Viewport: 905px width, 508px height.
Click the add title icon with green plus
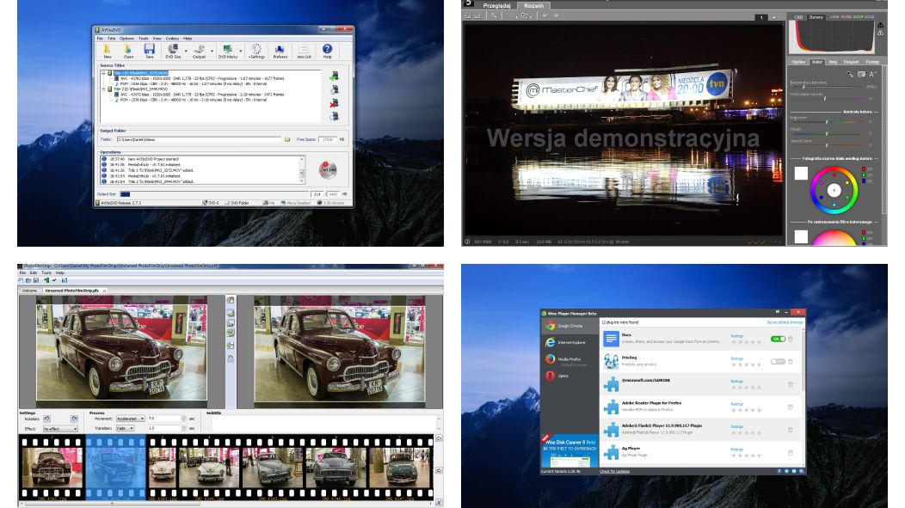click(333, 77)
